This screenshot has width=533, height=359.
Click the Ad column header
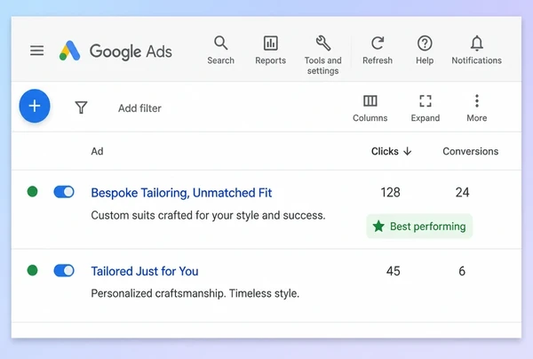click(x=97, y=151)
